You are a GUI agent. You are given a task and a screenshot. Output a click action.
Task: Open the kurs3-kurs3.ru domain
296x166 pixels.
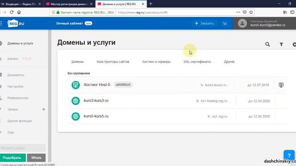[96, 101]
